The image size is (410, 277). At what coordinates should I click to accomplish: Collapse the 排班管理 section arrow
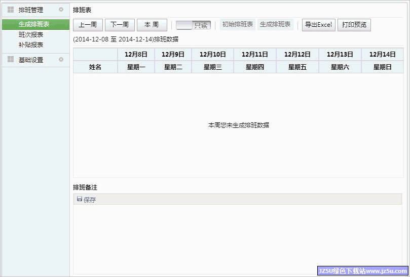point(61,10)
